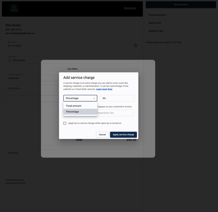Select Return to list option
The image size is (218, 212).
tap(156, 31)
